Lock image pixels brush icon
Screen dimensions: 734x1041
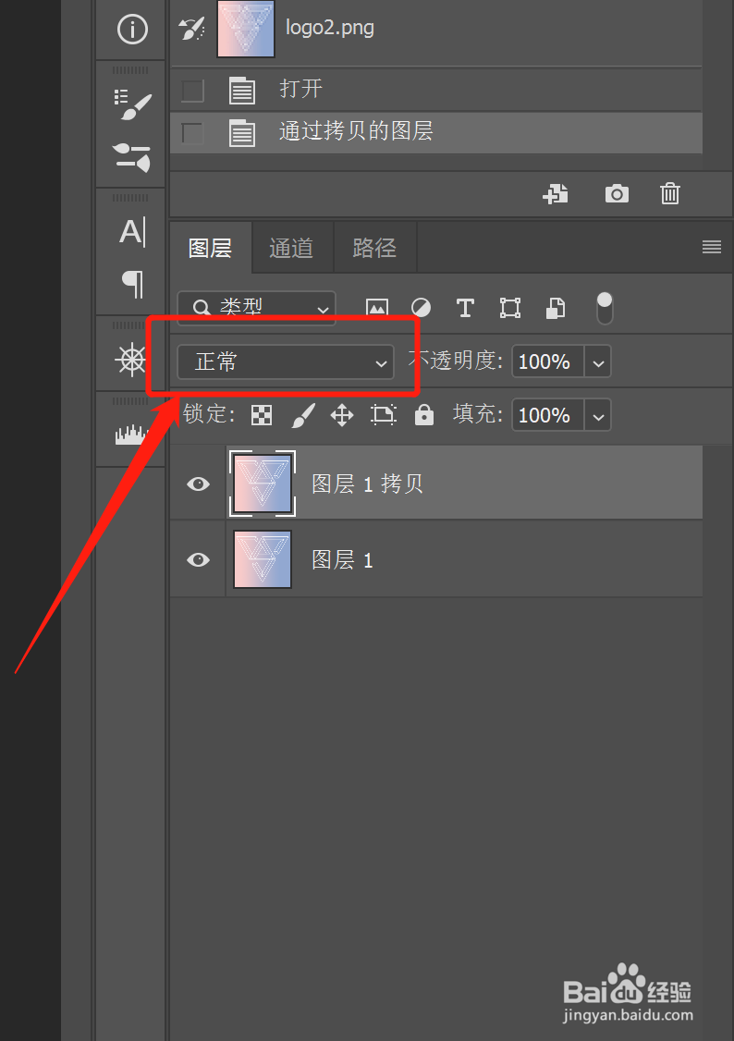click(x=302, y=416)
